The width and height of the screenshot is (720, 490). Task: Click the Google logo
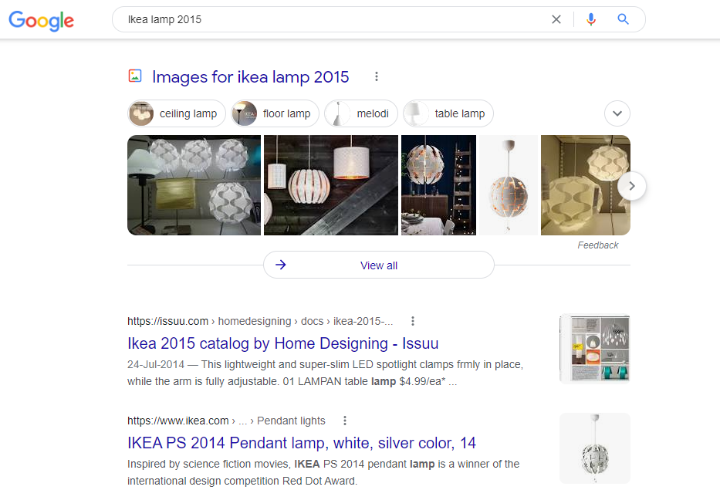pyautogui.click(x=42, y=20)
